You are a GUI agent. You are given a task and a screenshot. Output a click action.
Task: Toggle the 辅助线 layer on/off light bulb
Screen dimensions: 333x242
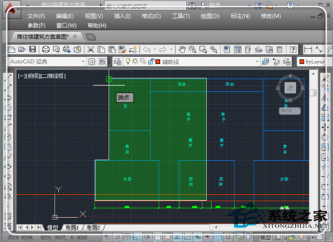click(128, 61)
